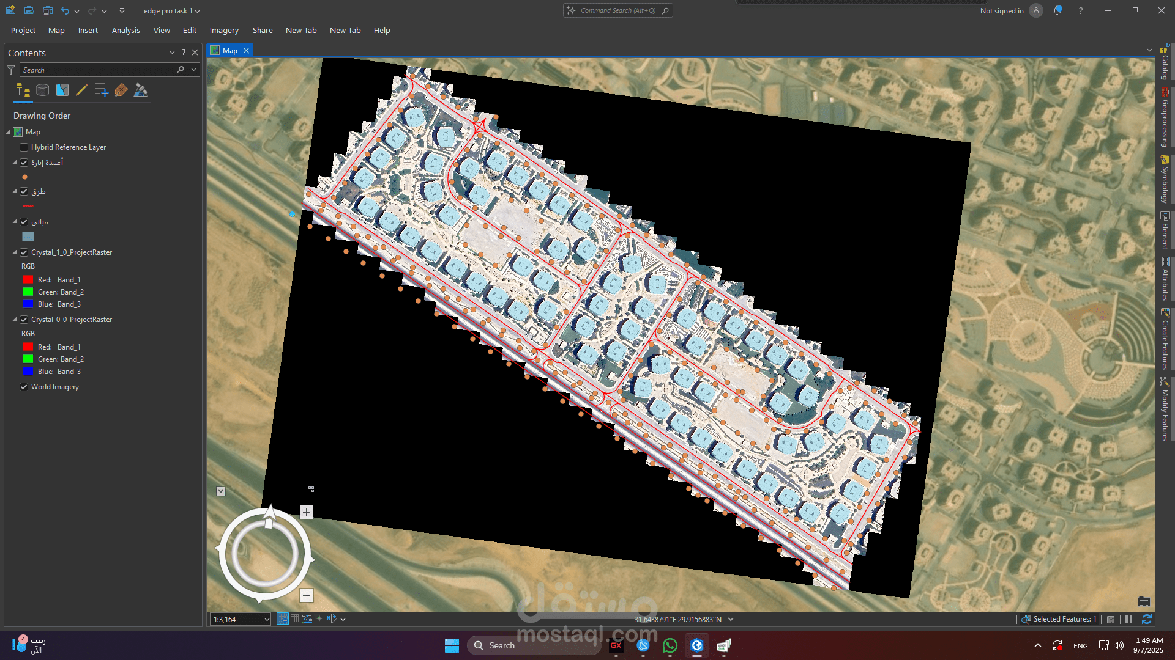Click the catalog view icon at map bottom-right
The width and height of the screenshot is (1175, 660).
coord(1144,602)
